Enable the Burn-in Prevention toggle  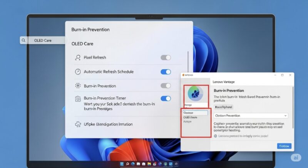166,86
